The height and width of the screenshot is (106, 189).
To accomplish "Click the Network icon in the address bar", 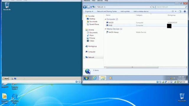I will pos(94,7).
